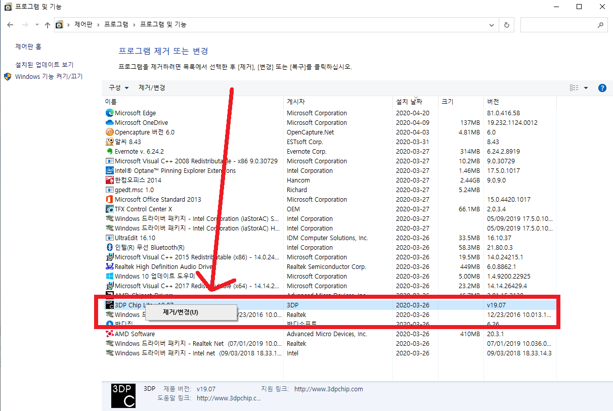Open help with the blue question icon
This screenshot has width=613, height=411.
coord(602,88)
